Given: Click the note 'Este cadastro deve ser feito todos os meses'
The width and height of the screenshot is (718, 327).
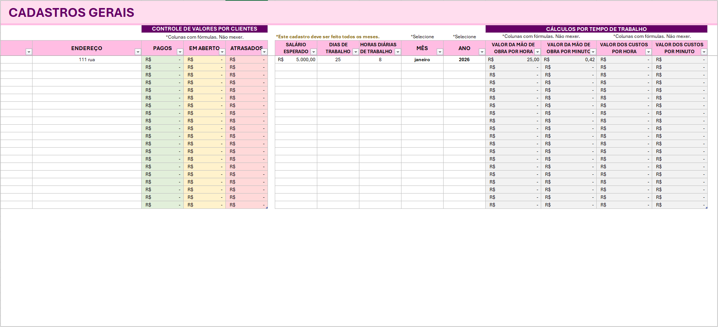Looking at the screenshot, I should tap(328, 37).
